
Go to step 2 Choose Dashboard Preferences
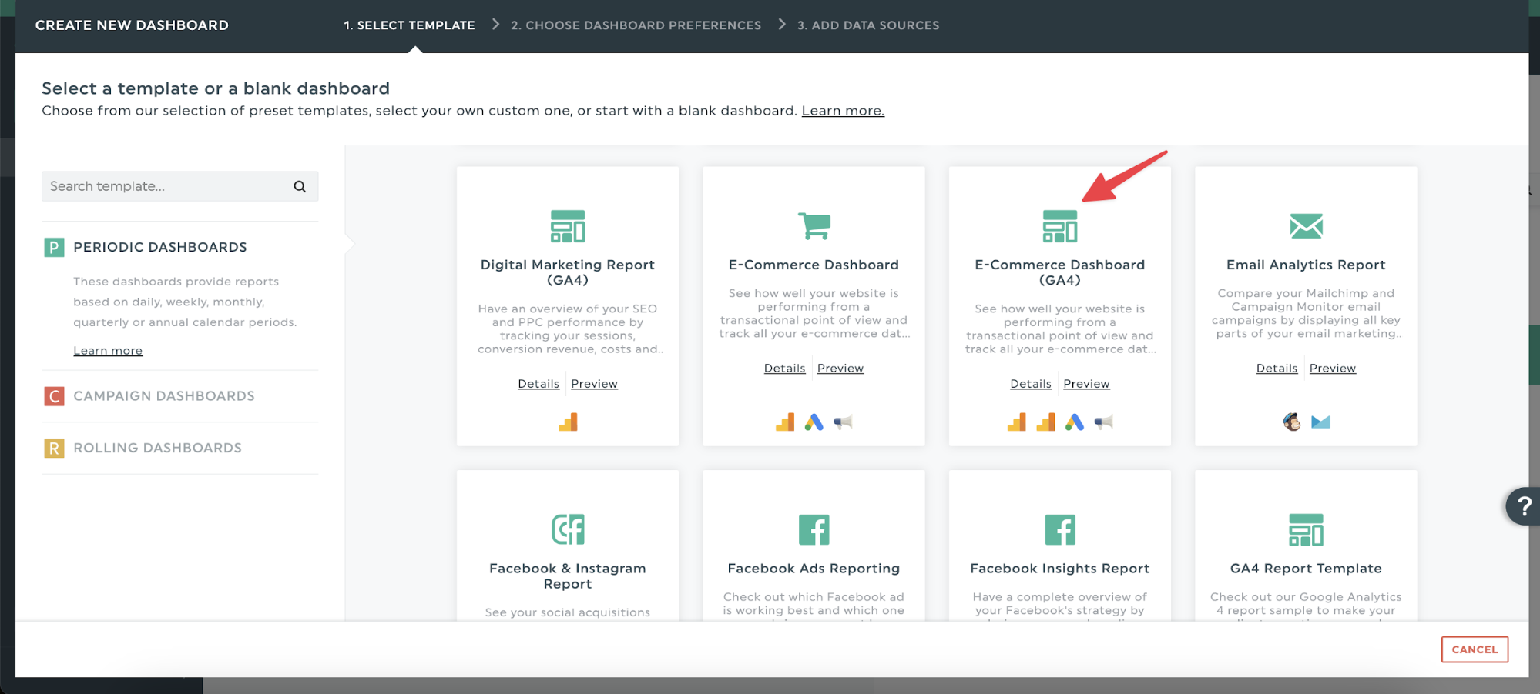tap(636, 25)
